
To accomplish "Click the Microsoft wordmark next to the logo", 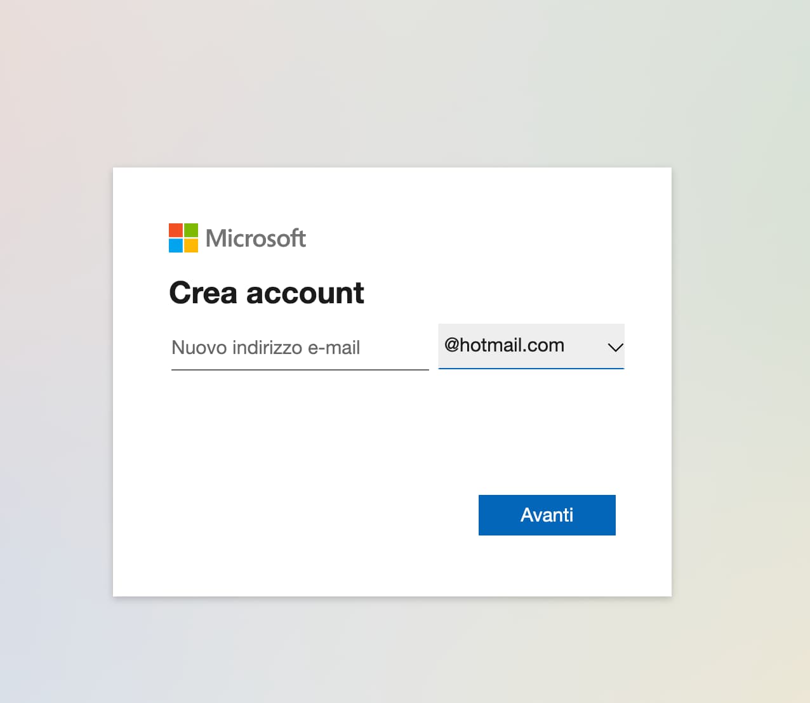I will pyautogui.click(x=255, y=238).
